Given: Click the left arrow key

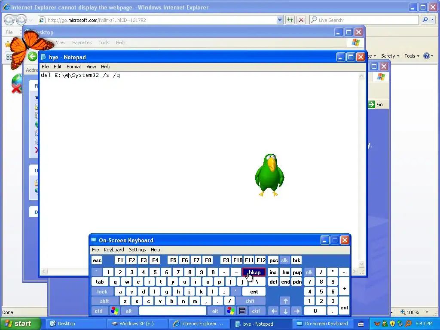Looking at the screenshot, I should [x=274, y=311].
